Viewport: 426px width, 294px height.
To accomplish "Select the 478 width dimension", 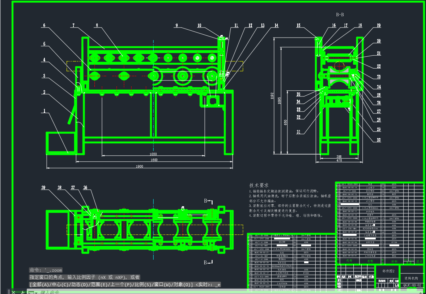I will [339, 160].
